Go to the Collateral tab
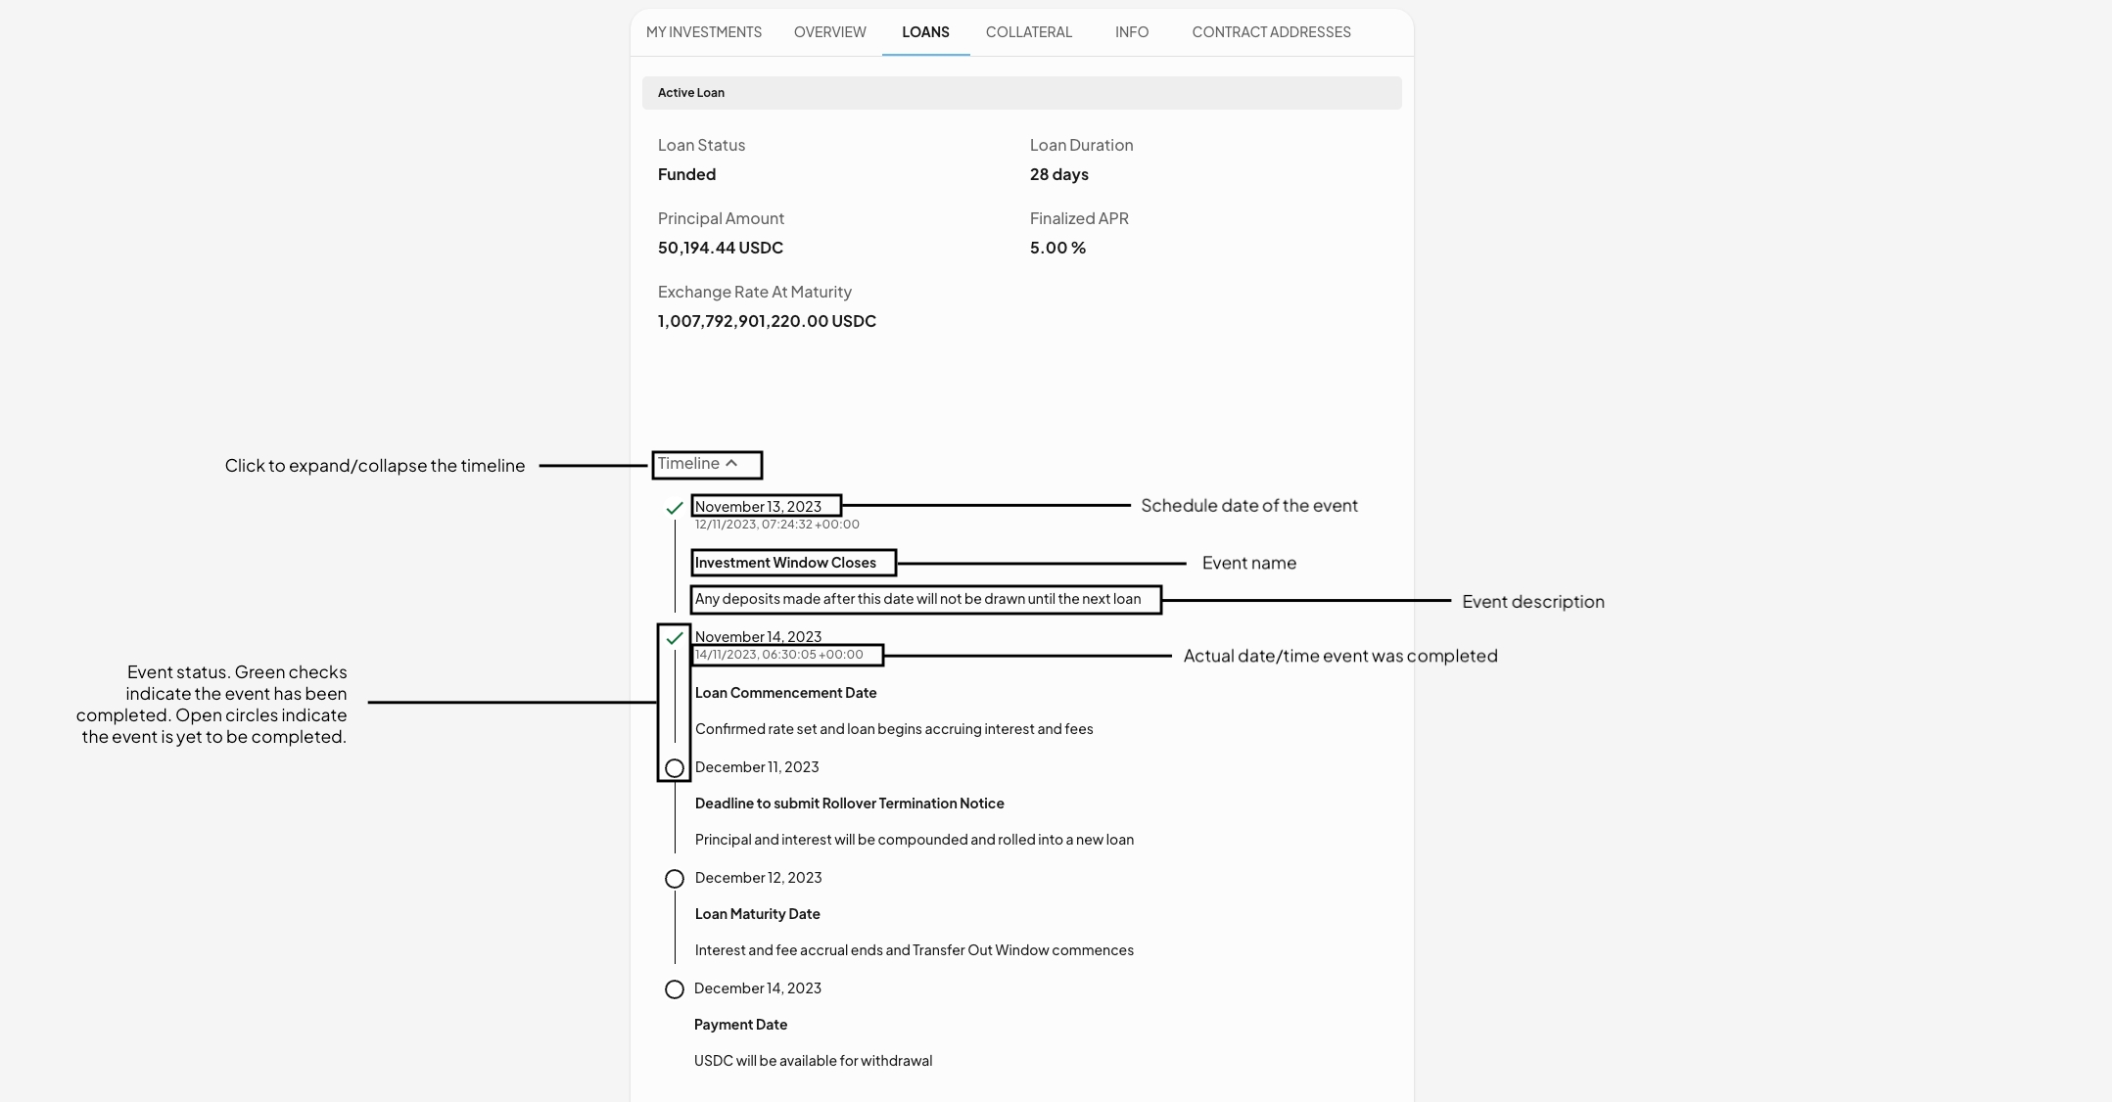The image size is (2112, 1102). (1029, 32)
